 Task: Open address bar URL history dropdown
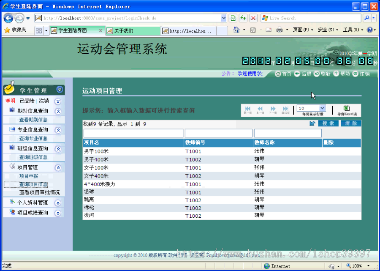coord(223,18)
